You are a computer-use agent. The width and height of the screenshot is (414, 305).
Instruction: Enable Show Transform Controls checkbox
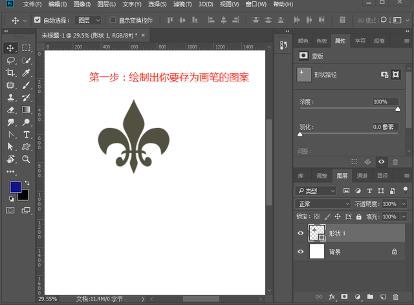[113, 20]
